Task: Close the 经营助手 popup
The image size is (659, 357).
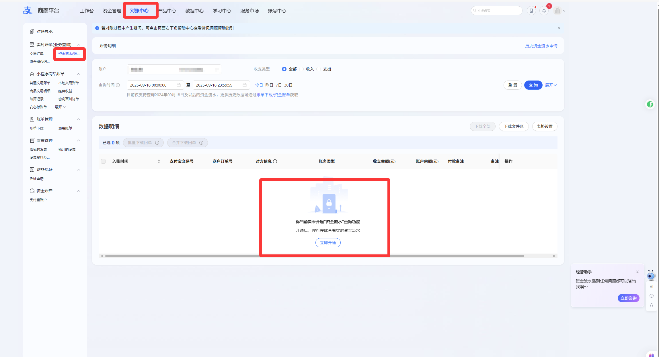Action: (637, 272)
